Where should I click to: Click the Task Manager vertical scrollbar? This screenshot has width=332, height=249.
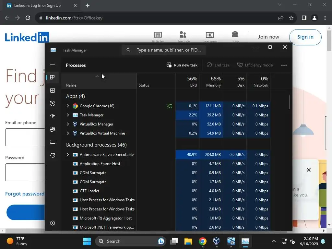290,102
